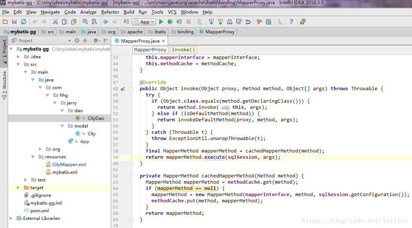Select the MapperProxy.java editor tab
Viewport: 412px width, 228px height.
click(x=140, y=41)
